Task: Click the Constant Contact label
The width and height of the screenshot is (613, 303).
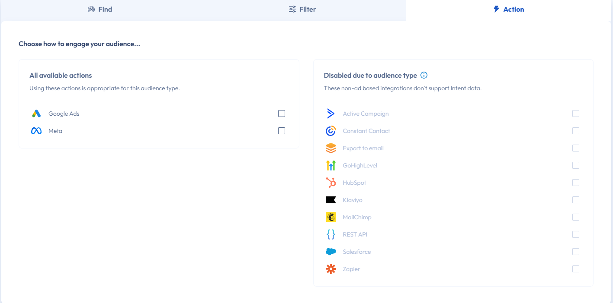Action: [366, 131]
